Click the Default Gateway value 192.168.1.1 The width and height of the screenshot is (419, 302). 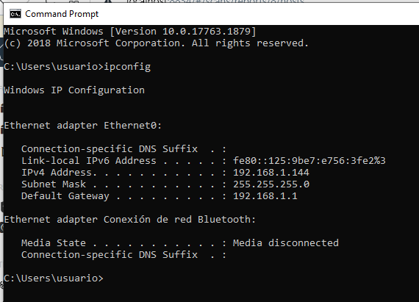pos(265,196)
